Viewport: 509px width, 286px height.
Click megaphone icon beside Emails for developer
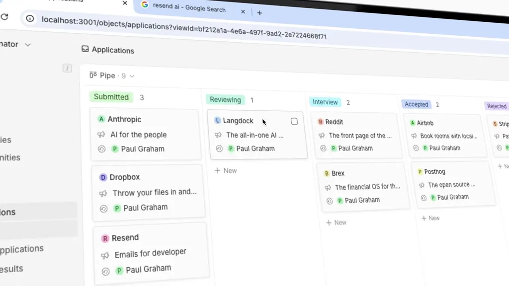tap(105, 256)
